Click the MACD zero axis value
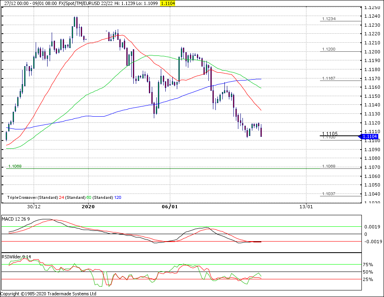Viewport: 384px width, 297px height. tap(366, 234)
